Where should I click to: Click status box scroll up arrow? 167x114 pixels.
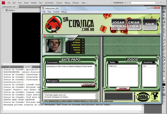click(97, 94)
